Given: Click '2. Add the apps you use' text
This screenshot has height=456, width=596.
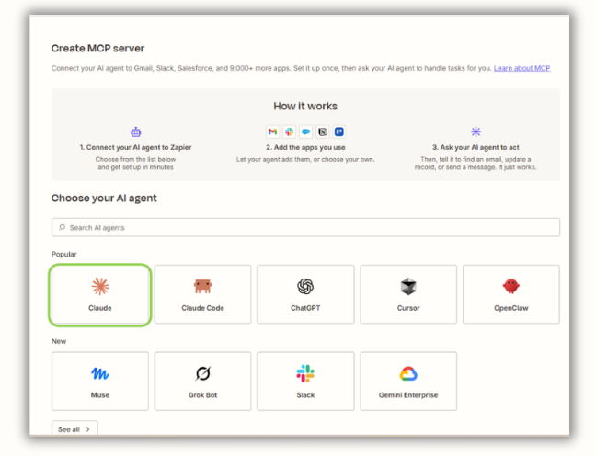Looking at the screenshot, I should tap(305, 147).
